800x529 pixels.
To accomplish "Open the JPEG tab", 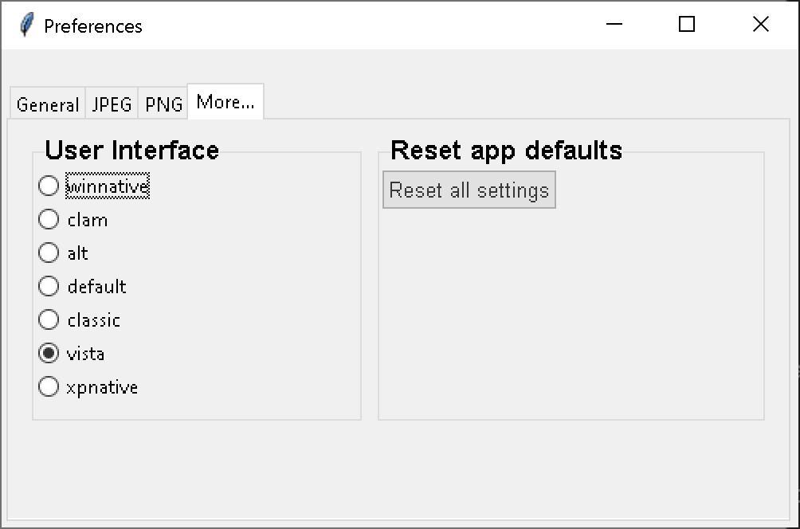I will (x=112, y=104).
